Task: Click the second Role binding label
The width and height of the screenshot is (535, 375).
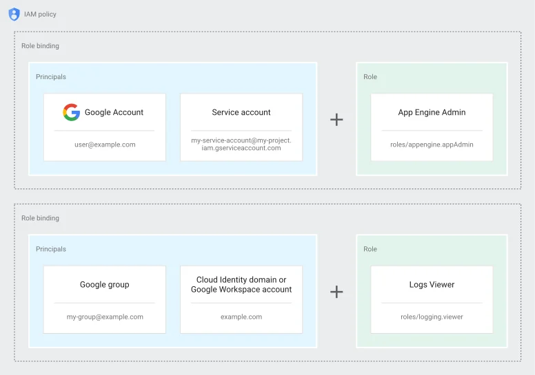Action: coord(40,218)
